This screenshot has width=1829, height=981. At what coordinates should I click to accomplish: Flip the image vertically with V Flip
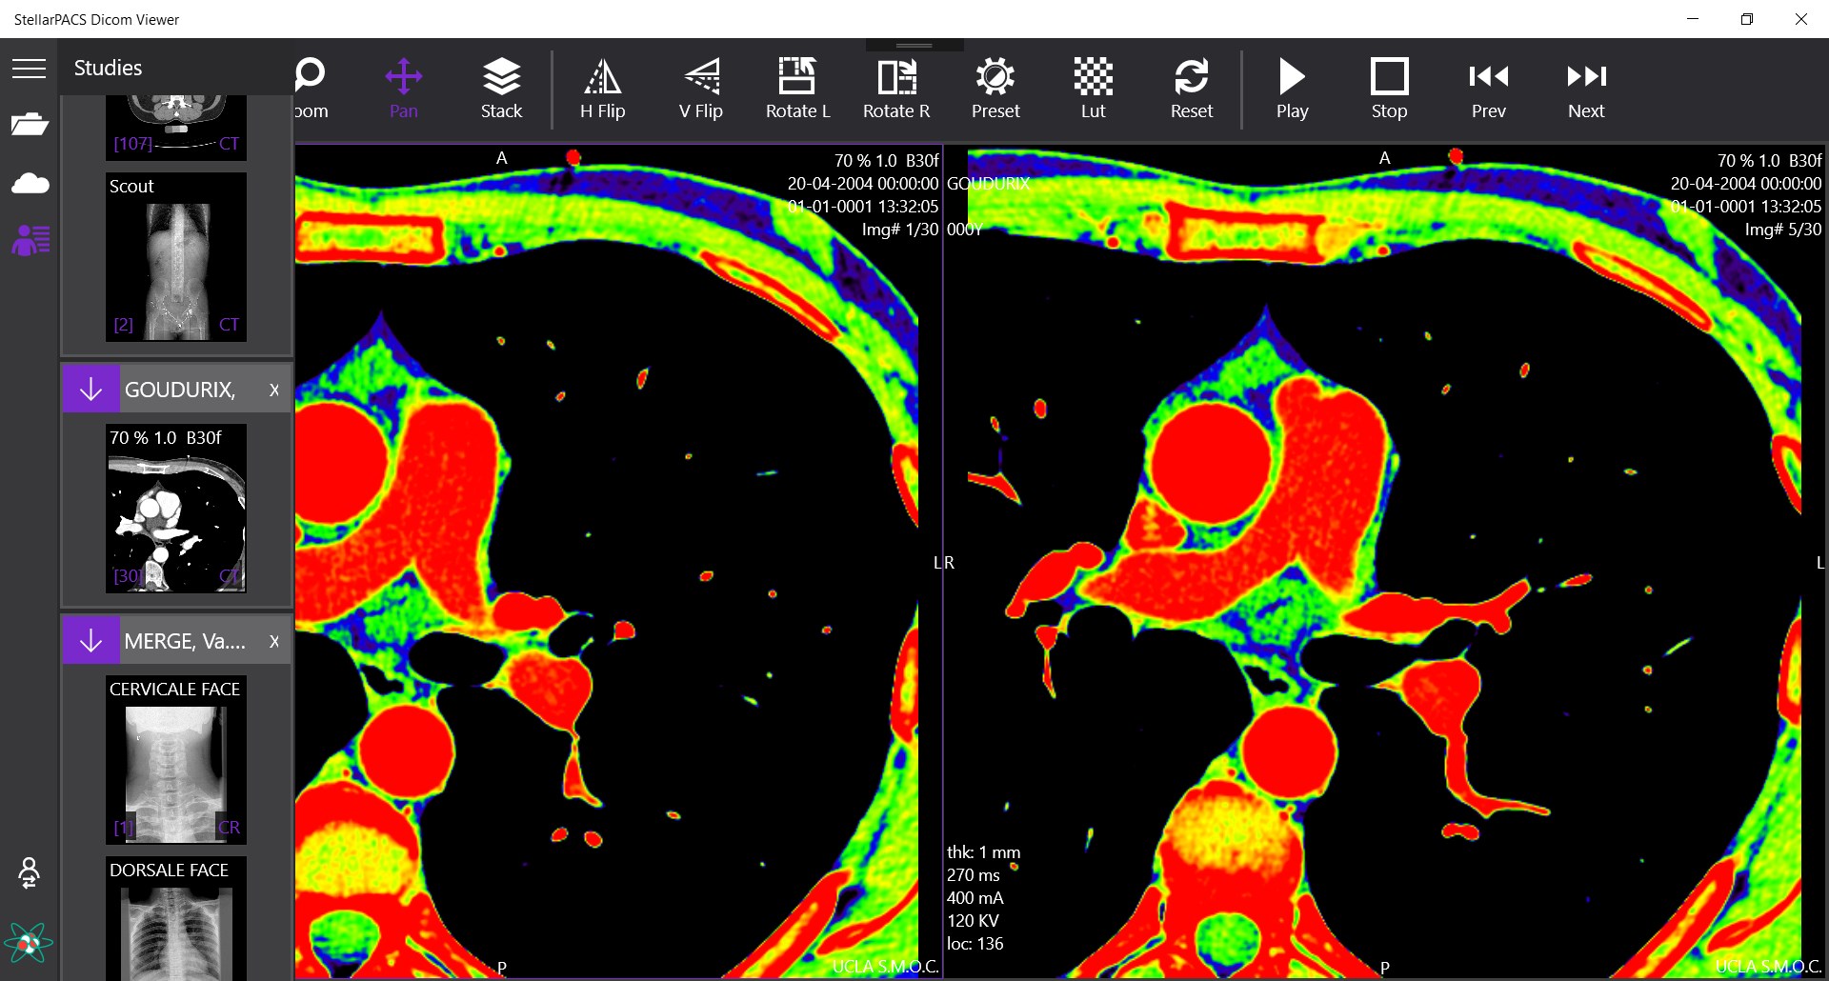pyautogui.click(x=701, y=88)
